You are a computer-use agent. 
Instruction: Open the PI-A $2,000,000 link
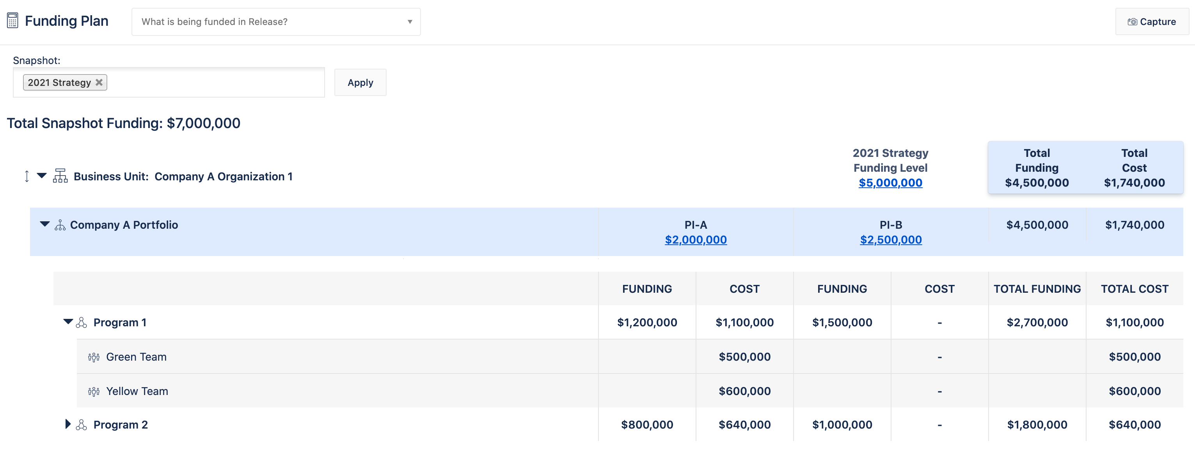[695, 240]
